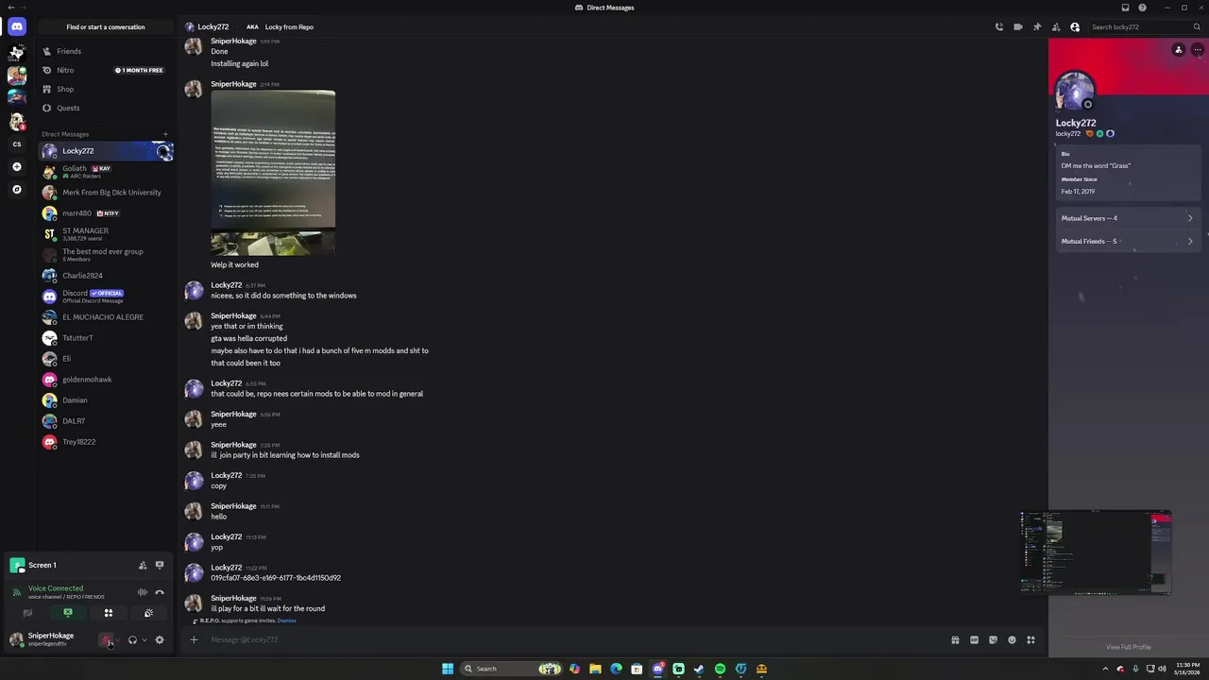Open DM with marr480
Viewport: 1209px width, 680px height.
tap(106, 213)
